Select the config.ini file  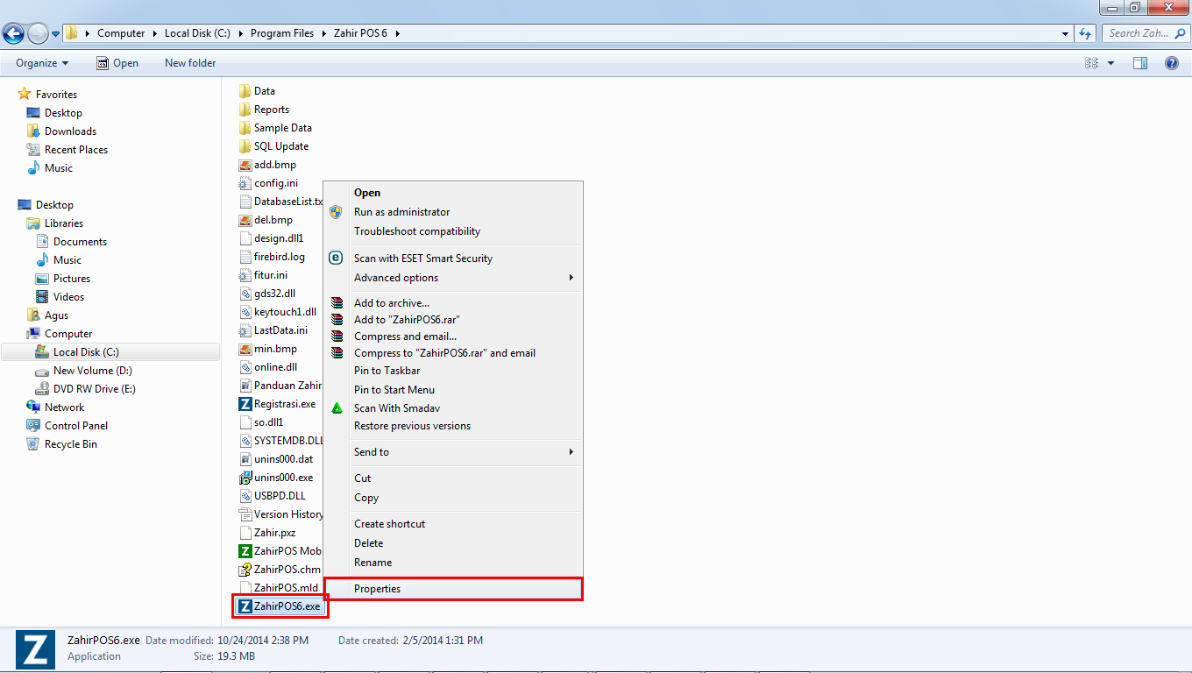pos(268,183)
